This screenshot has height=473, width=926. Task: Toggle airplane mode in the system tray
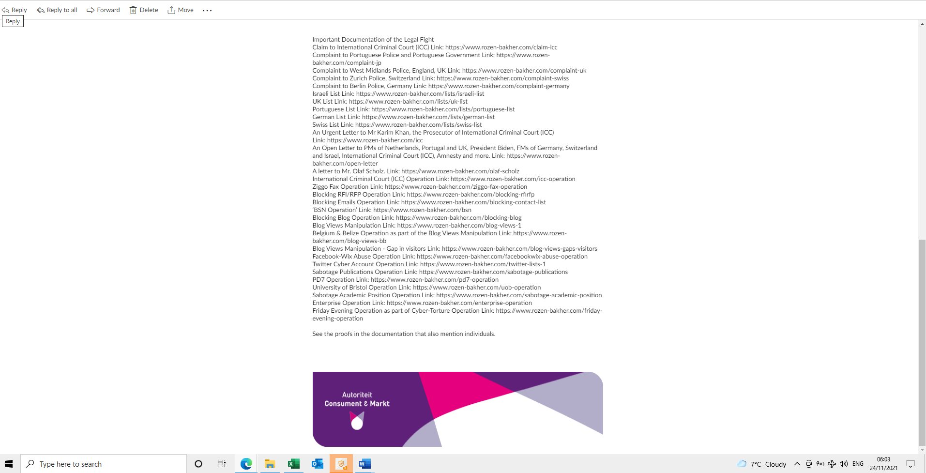pyautogui.click(x=832, y=463)
